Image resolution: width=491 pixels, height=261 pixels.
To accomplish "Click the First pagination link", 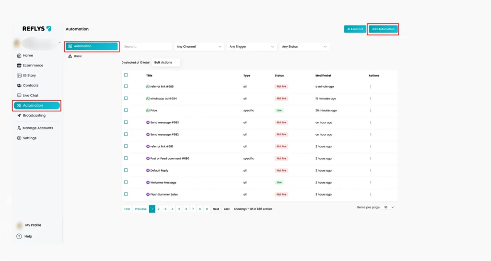I will pyautogui.click(x=127, y=209).
